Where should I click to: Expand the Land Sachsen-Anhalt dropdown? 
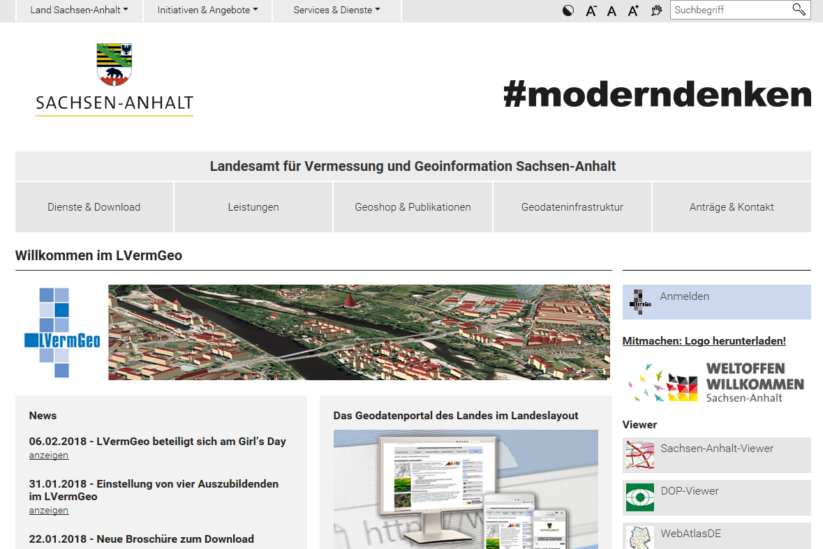80,10
